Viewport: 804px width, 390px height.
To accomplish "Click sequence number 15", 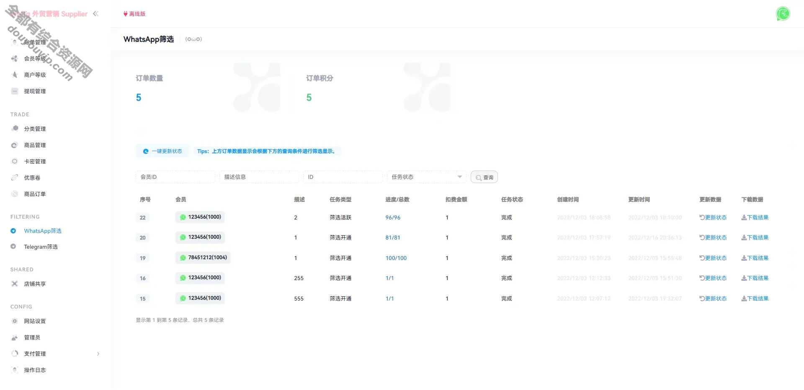I will click(x=143, y=298).
